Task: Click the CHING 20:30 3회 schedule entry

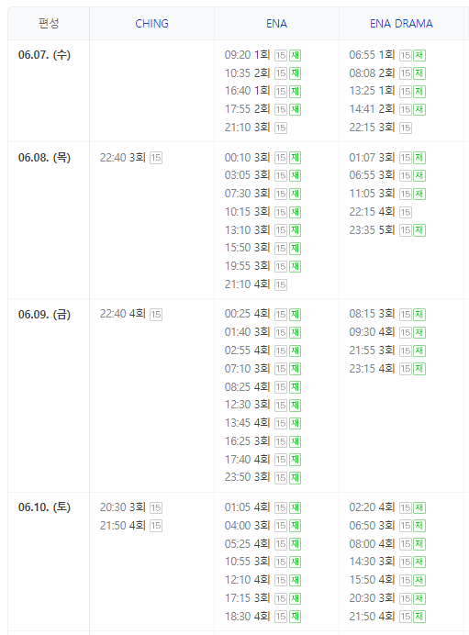Action: click(123, 507)
